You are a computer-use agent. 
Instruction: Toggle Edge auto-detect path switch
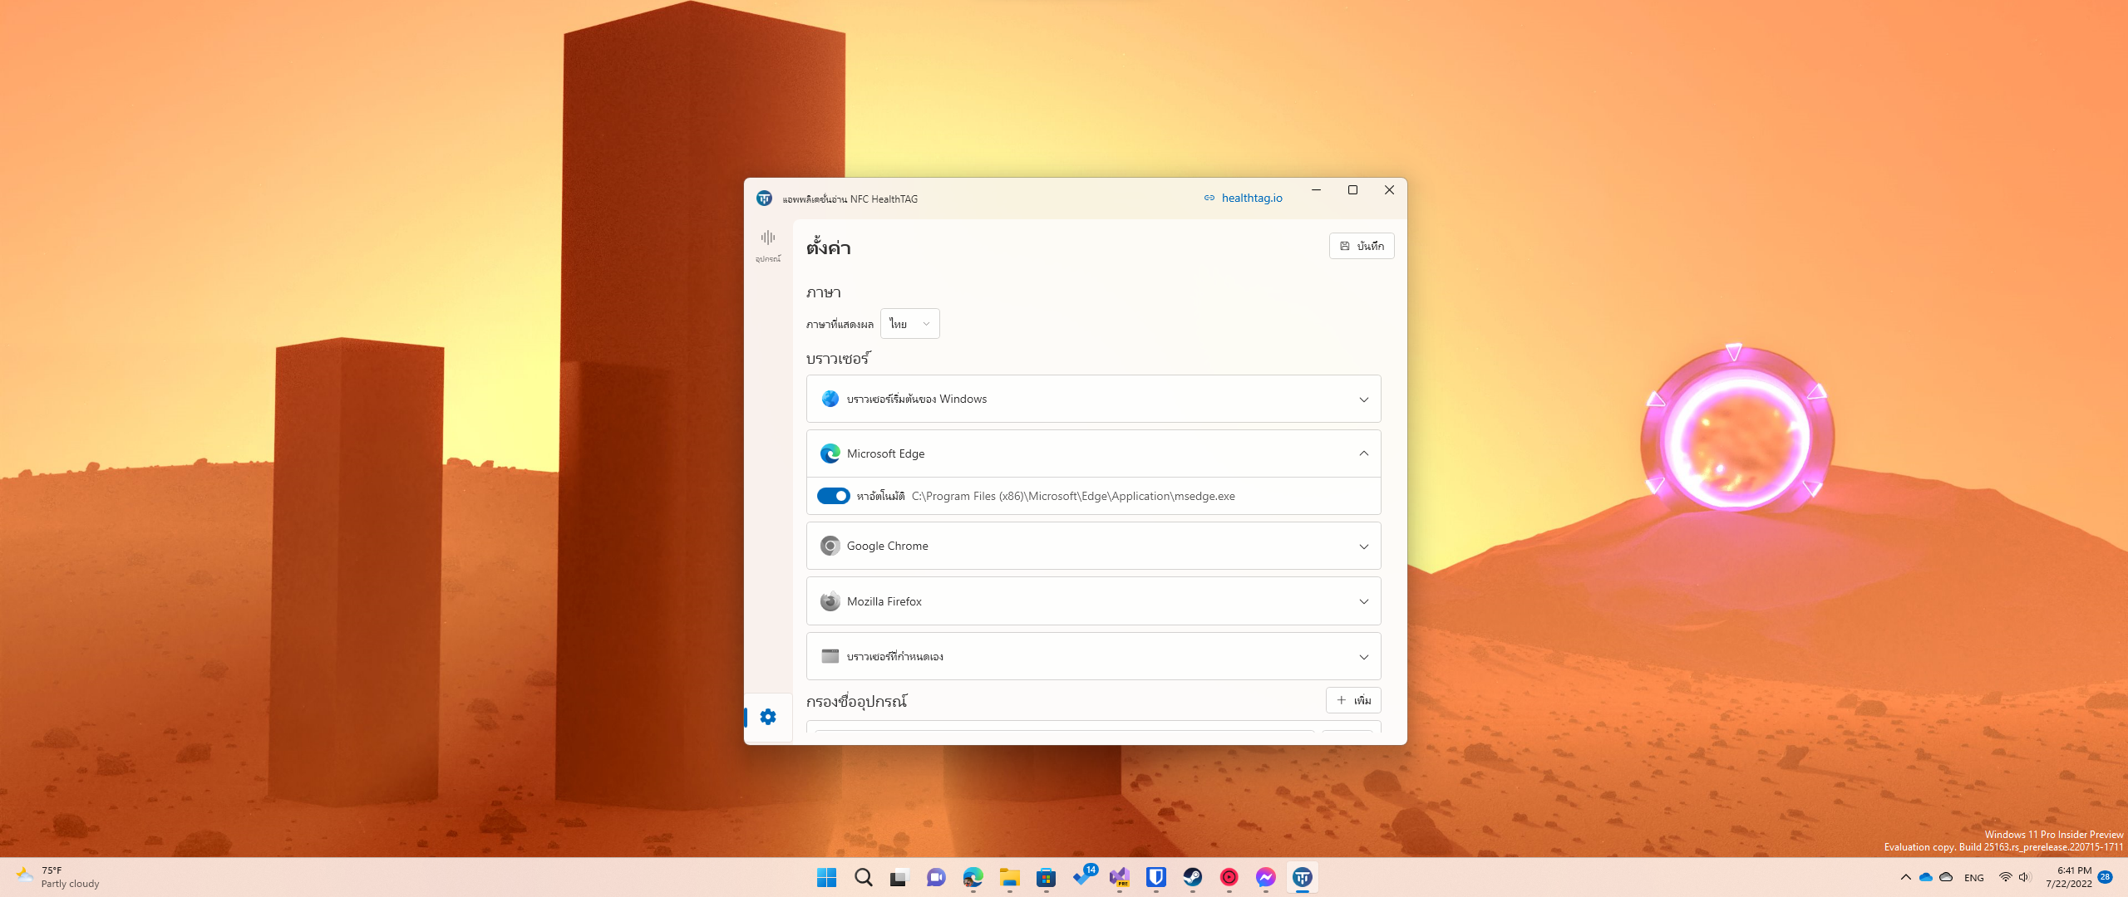click(x=833, y=496)
